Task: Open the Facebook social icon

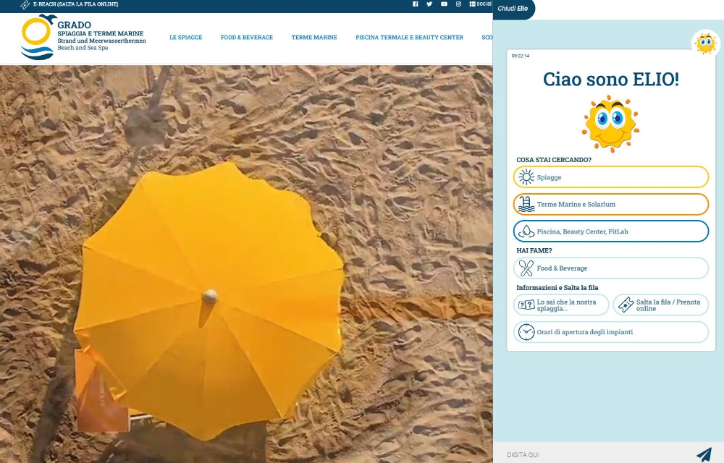Action: point(415,4)
